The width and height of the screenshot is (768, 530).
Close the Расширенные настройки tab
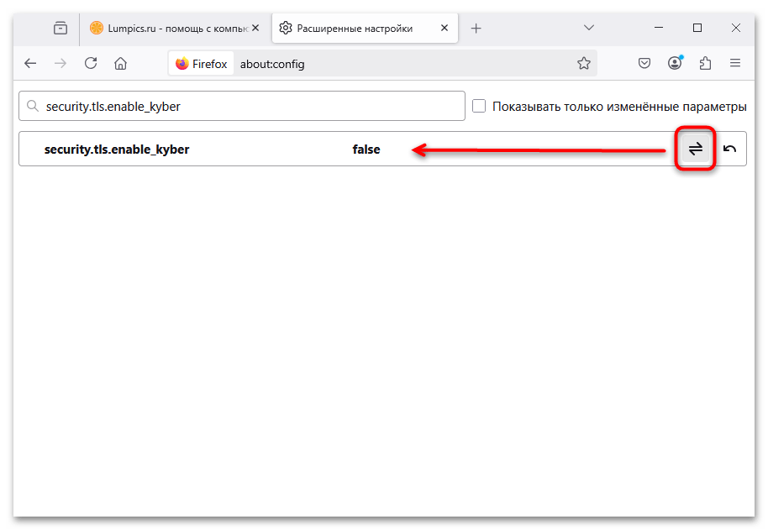click(444, 28)
